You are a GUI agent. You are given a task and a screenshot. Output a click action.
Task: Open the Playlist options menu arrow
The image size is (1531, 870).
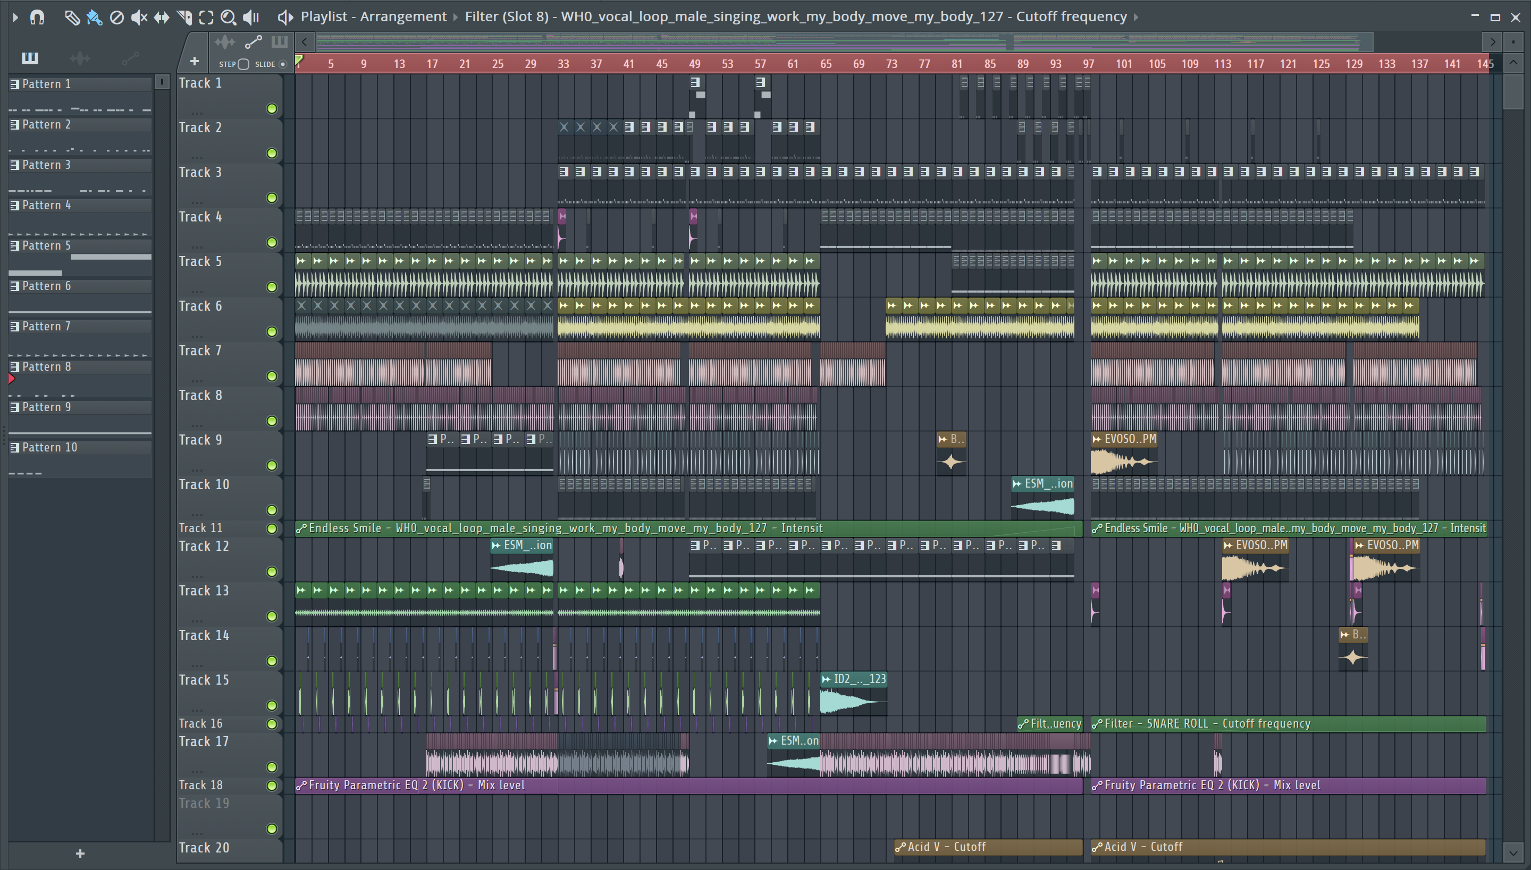click(15, 18)
